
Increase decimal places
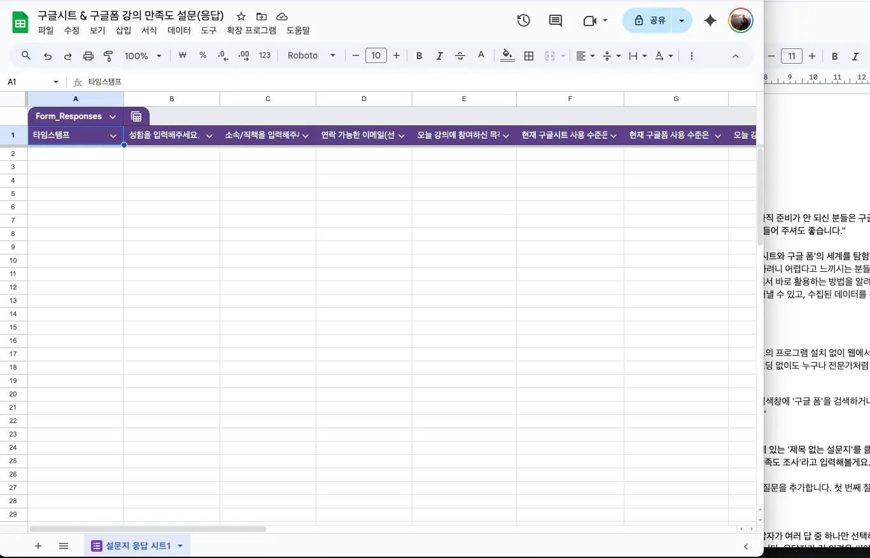point(243,55)
